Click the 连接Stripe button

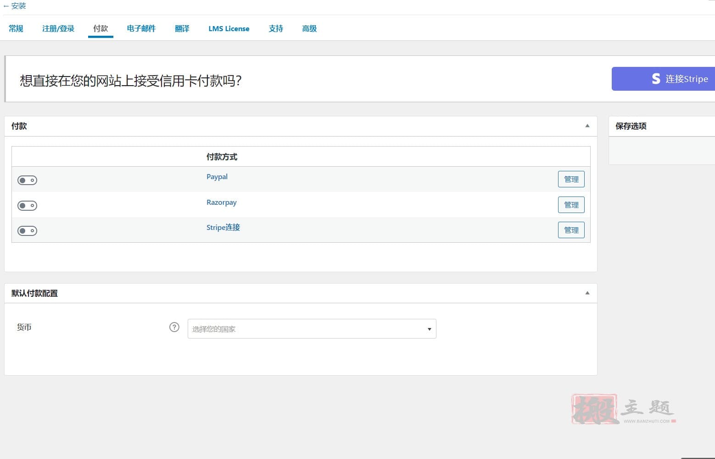(x=663, y=79)
